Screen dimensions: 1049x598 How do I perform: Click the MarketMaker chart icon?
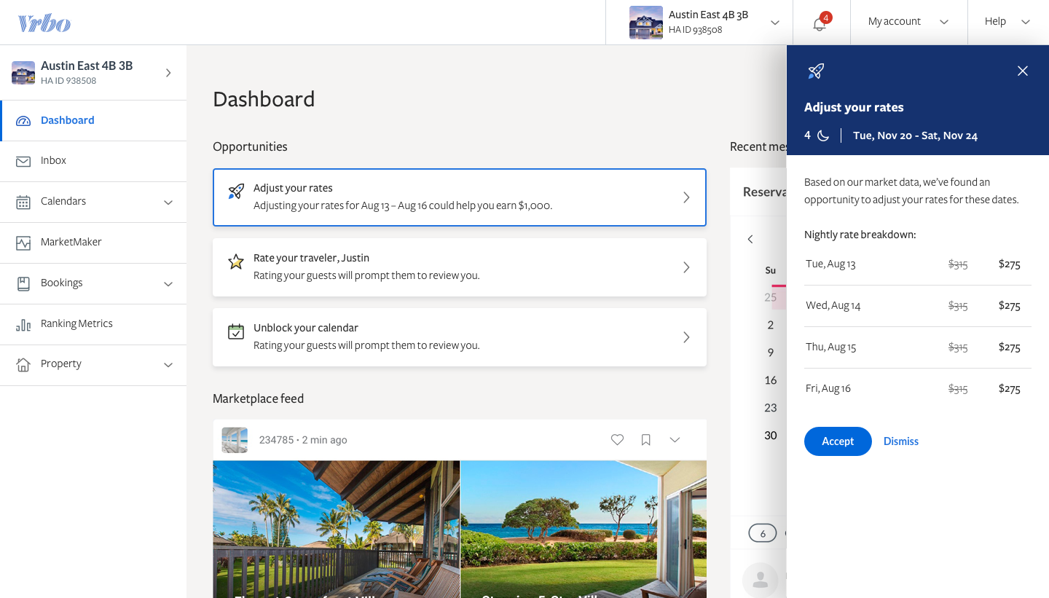[x=23, y=243]
